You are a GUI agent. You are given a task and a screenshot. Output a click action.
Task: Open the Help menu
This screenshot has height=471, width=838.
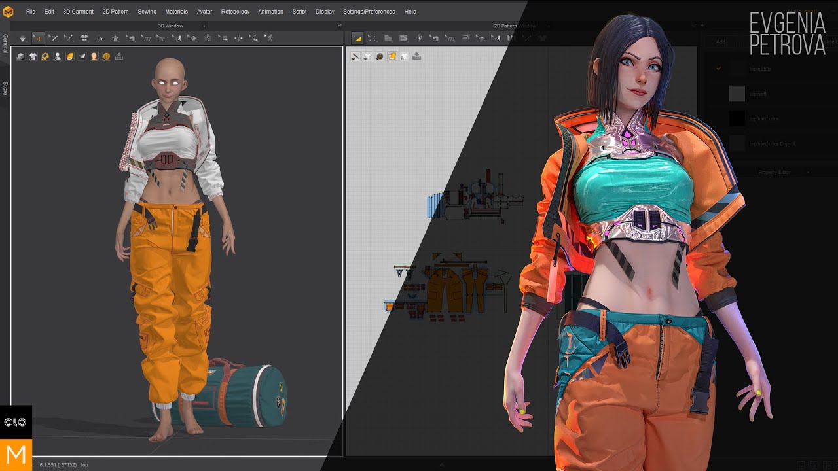pos(410,12)
